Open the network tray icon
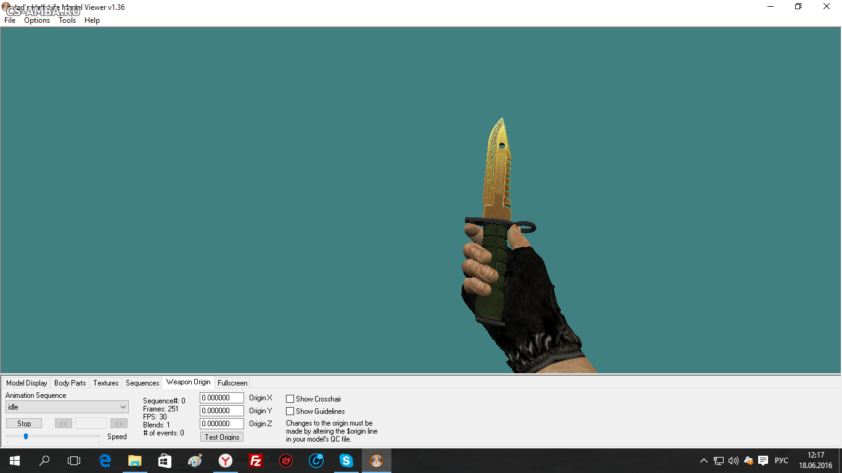Screen dimensions: 842x473 click(719, 461)
